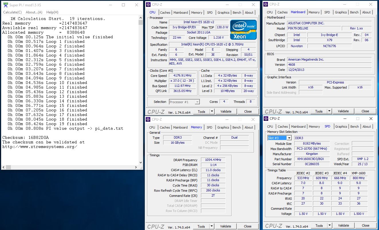This screenshot has height=230, width=379.
Task: Open the Help(H) menu in Super PI
Action: click(52, 12)
